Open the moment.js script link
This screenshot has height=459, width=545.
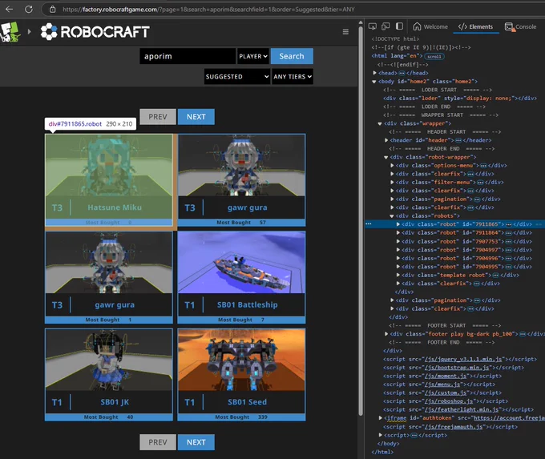446,376
